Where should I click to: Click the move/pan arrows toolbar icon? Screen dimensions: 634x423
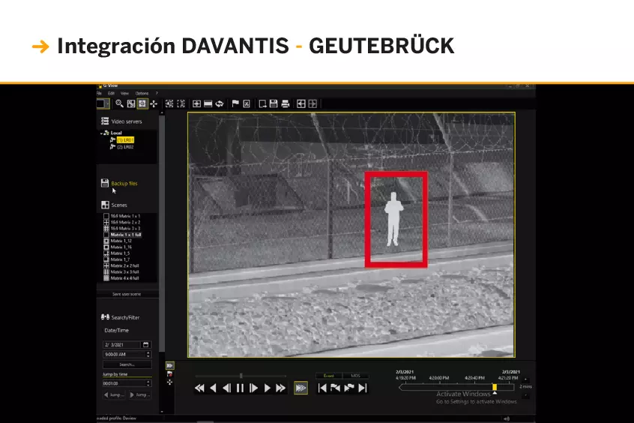pyautogui.click(x=154, y=103)
